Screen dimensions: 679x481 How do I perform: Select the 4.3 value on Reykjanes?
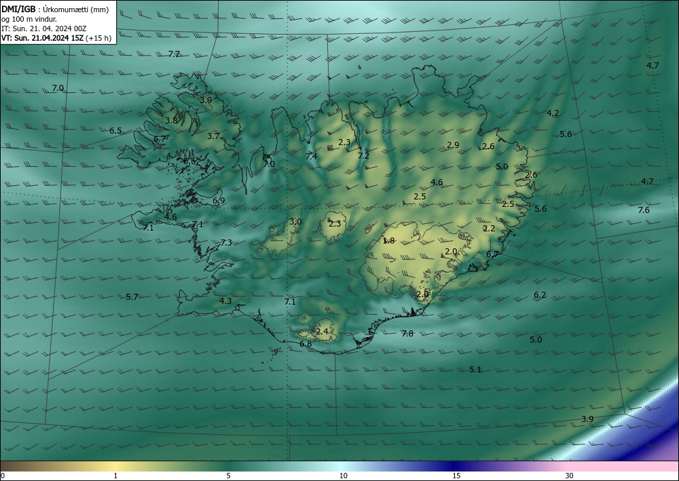coord(225,301)
